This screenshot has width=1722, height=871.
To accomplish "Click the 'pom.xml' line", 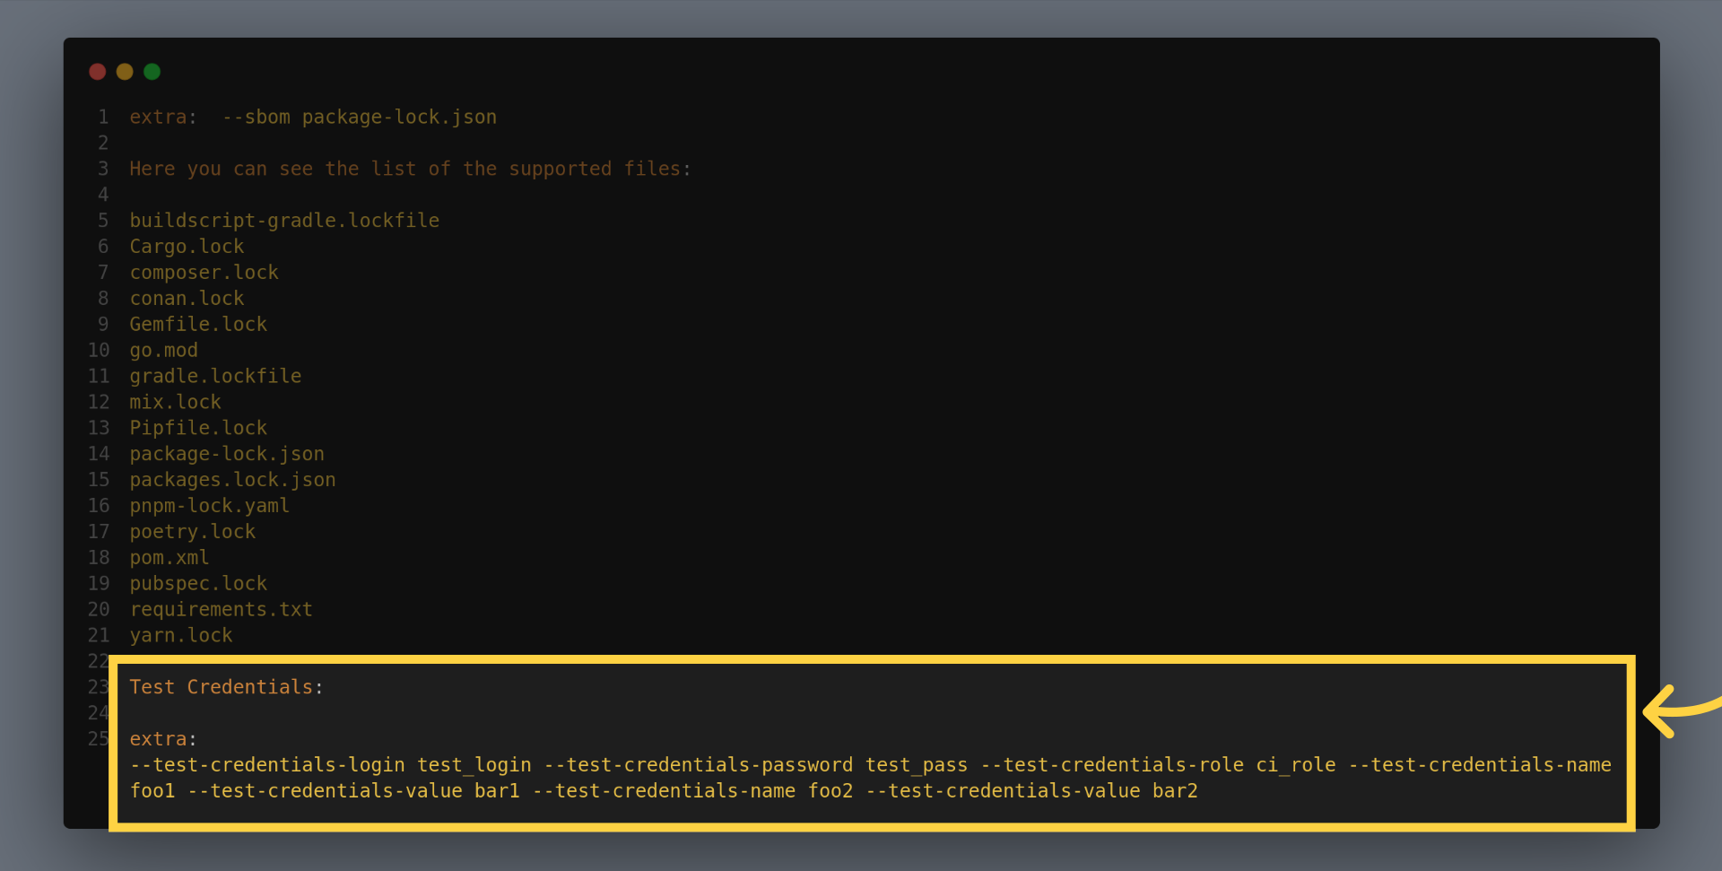I will pos(170,558).
